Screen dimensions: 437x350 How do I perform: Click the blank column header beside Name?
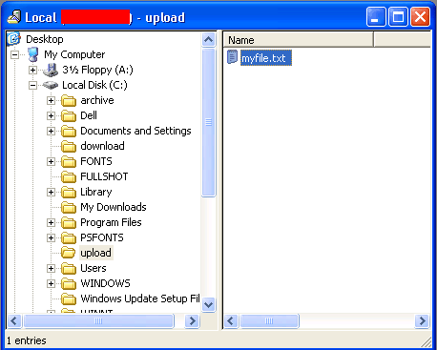tap(402, 40)
